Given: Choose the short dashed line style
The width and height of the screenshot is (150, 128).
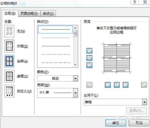Looking at the screenshot, I should (56, 46).
